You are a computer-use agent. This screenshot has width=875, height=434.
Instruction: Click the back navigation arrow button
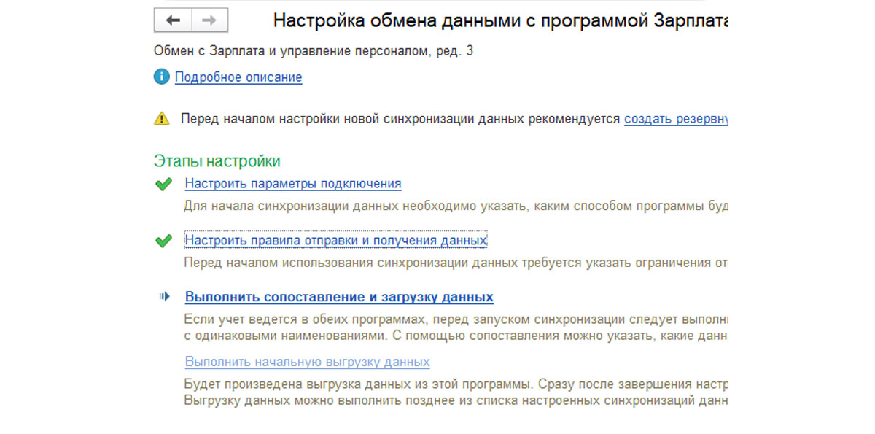(x=173, y=20)
